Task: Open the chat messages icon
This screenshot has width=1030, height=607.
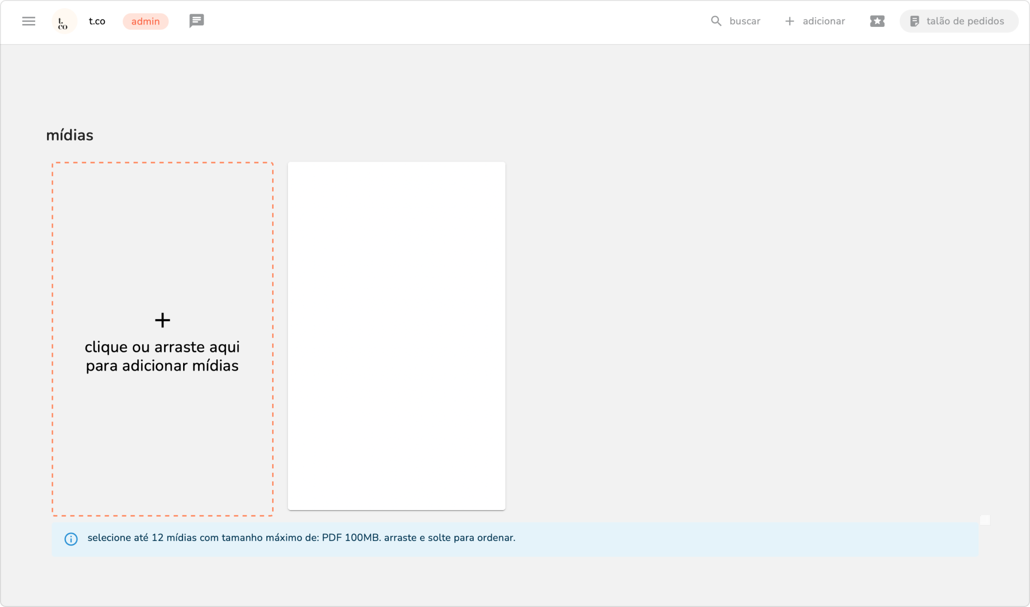Action: (196, 21)
